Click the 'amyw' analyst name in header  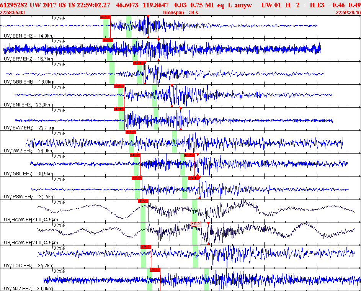(243, 5)
